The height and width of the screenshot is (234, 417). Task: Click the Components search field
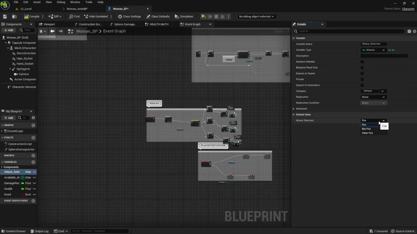[27, 30]
